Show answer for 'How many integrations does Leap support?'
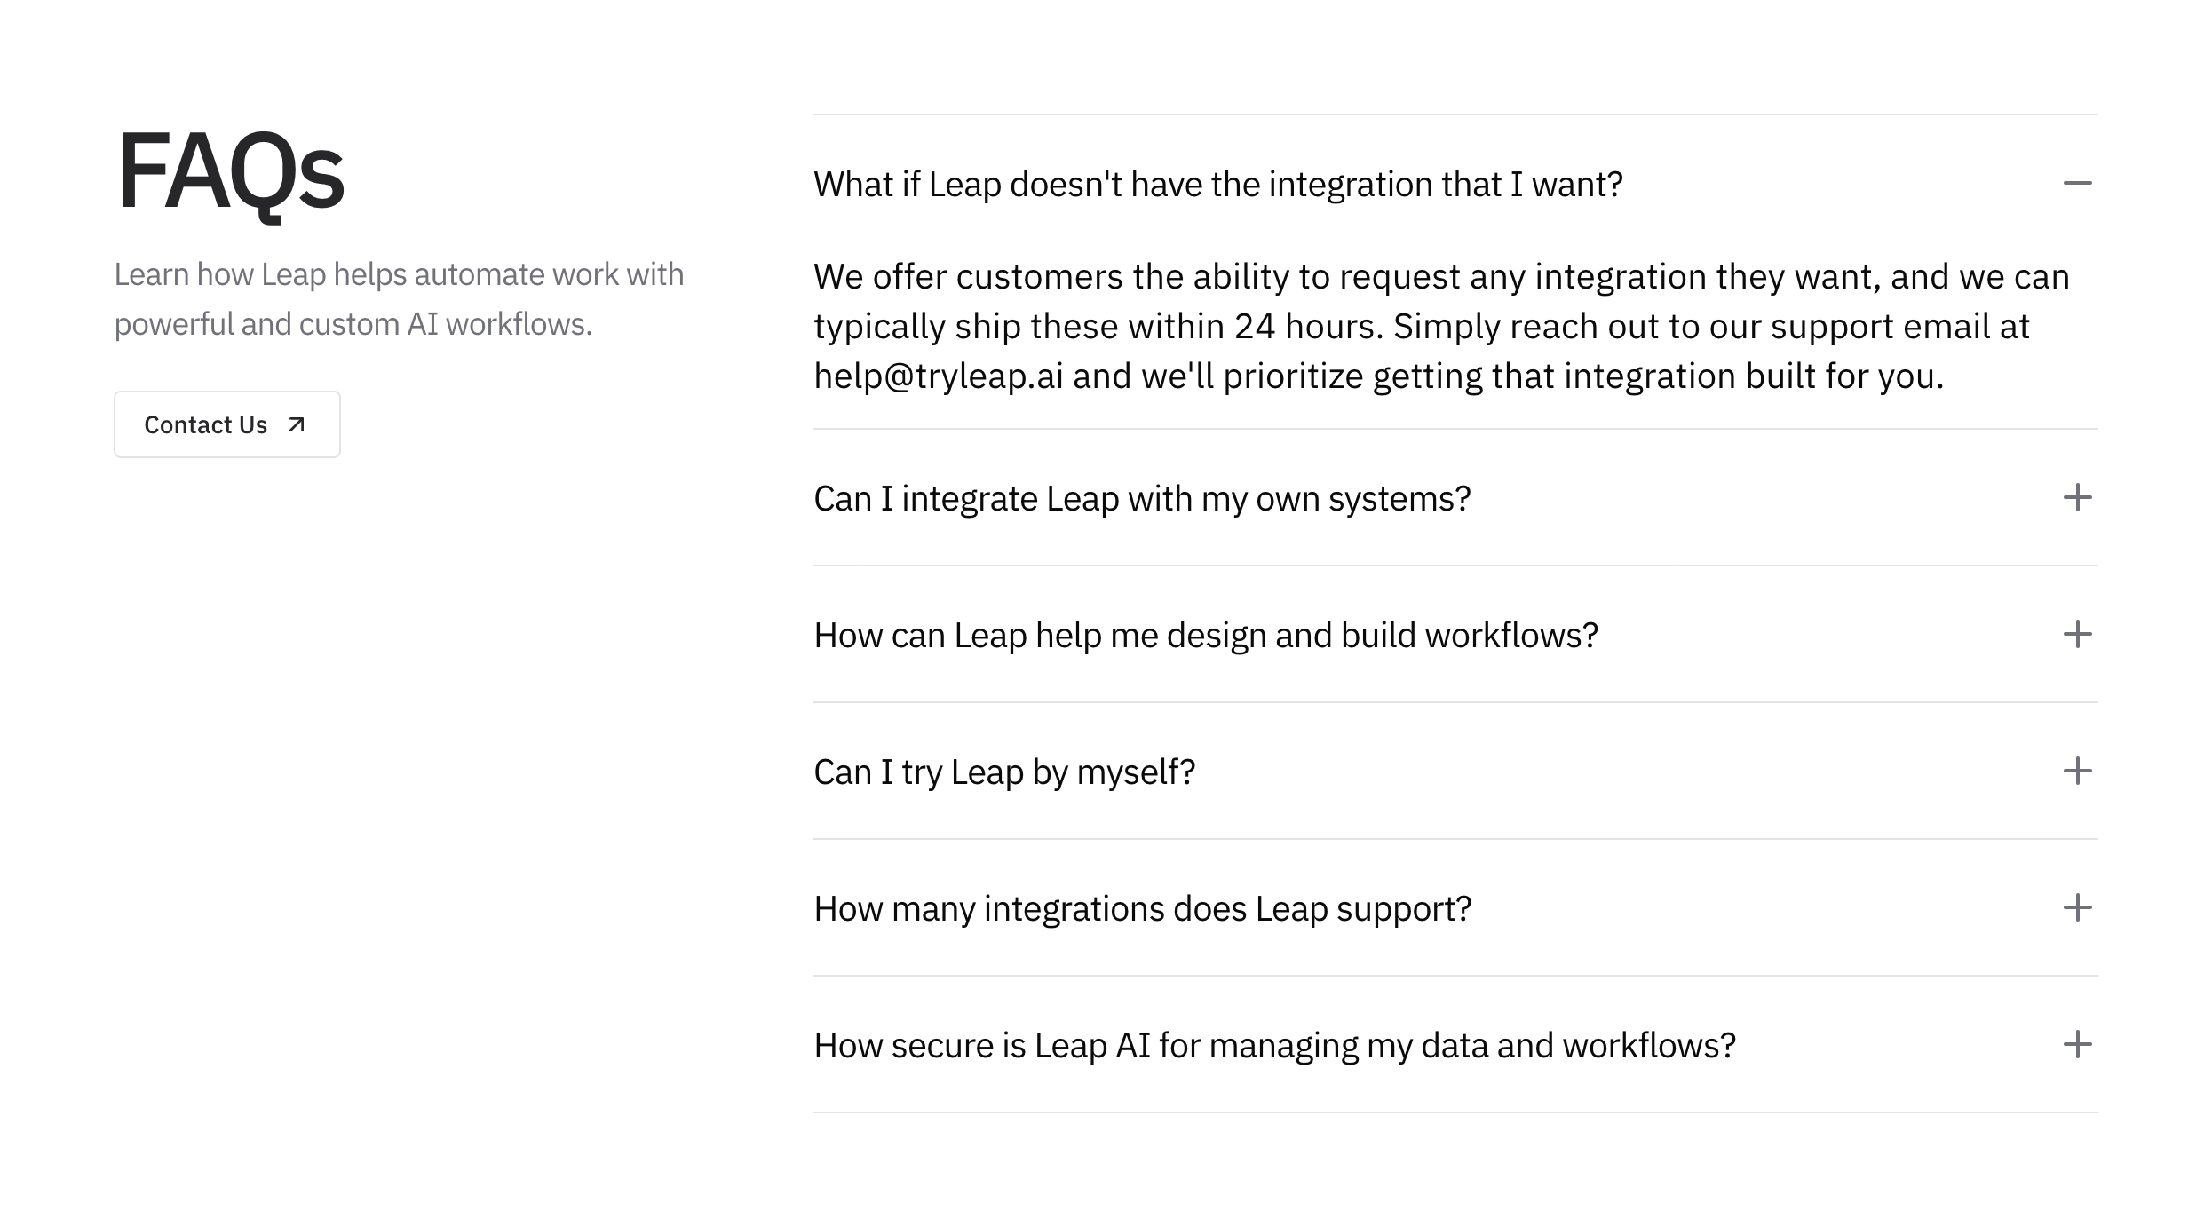2212x1227 pixels. point(1142,909)
